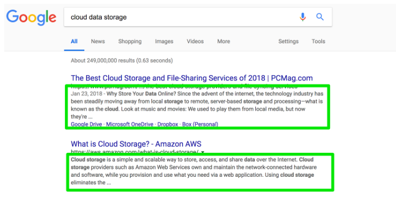The width and height of the screenshot is (396, 221).
Task: Follow the Microsoft OneDrive sitelink
Action: (x=130, y=124)
